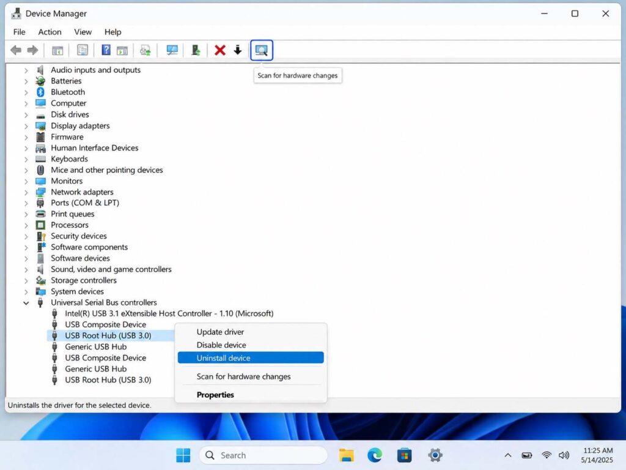
Task: Select the Software components label
Action: pos(89,247)
